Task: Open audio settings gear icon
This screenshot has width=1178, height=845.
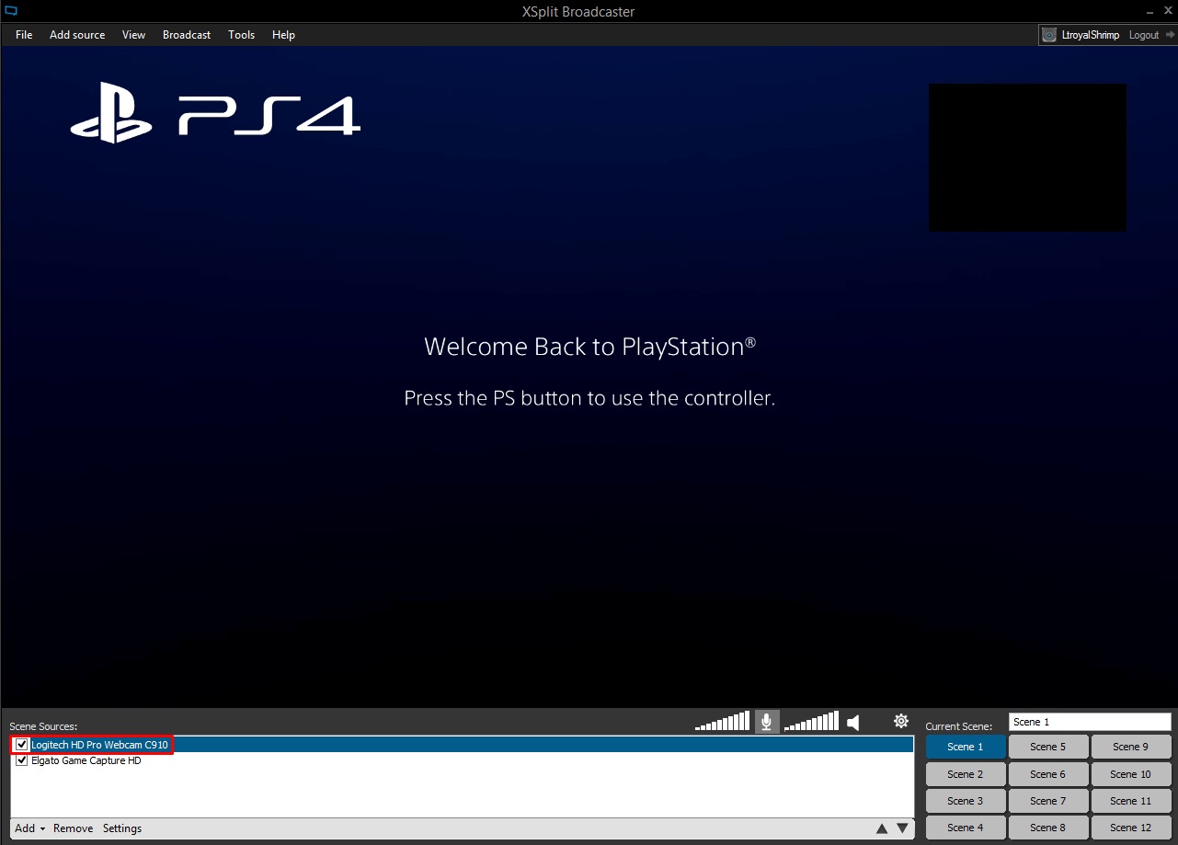Action: [901, 721]
